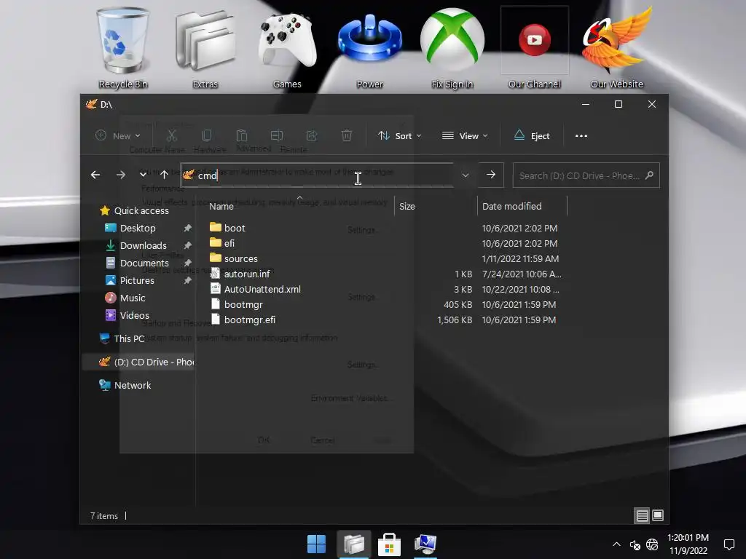Open File Explorer from the taskbar
This screenshot has height=559, width=746.
click(x=353, y=544)
